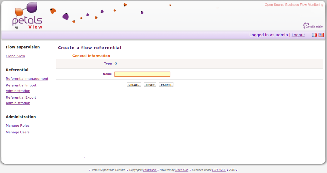
Task: Log out via the Logout link
Action: (x=298, y=35)
